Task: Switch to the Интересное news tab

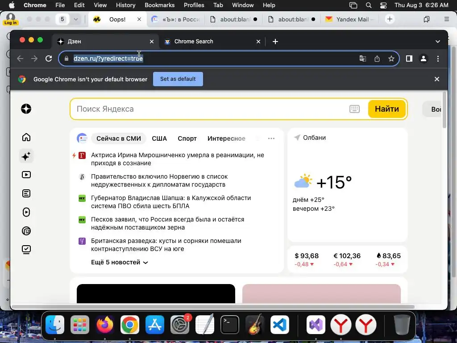Action: click(226, 138)
